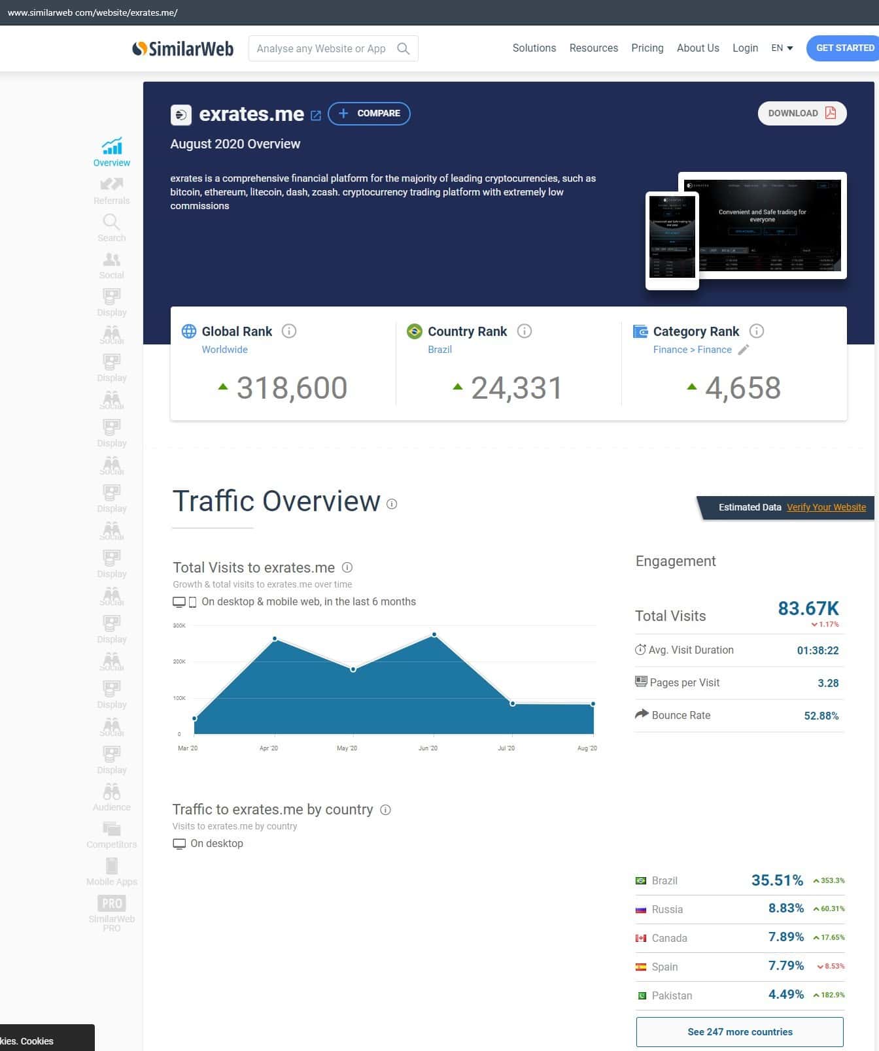Click info icon beside Traffic by country
Viewport: 879px width, 1051px height.
click(x=386, y=810)
